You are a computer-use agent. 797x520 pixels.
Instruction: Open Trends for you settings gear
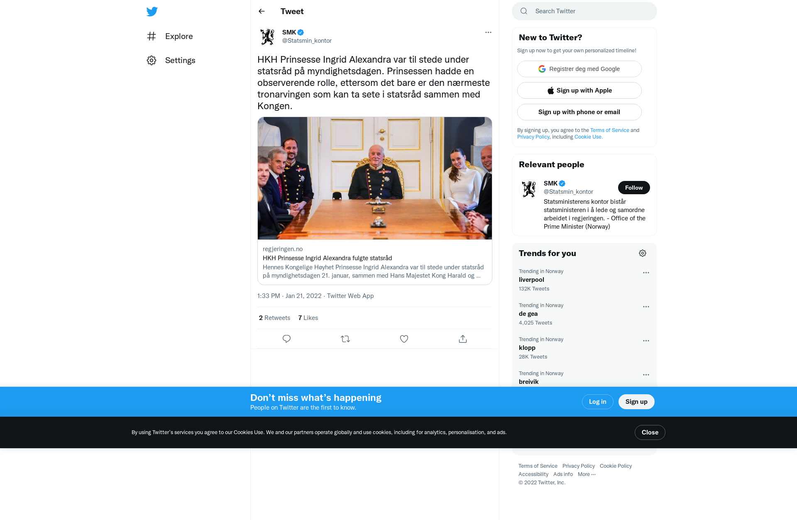pyautogui.click(x=643, y=253)
